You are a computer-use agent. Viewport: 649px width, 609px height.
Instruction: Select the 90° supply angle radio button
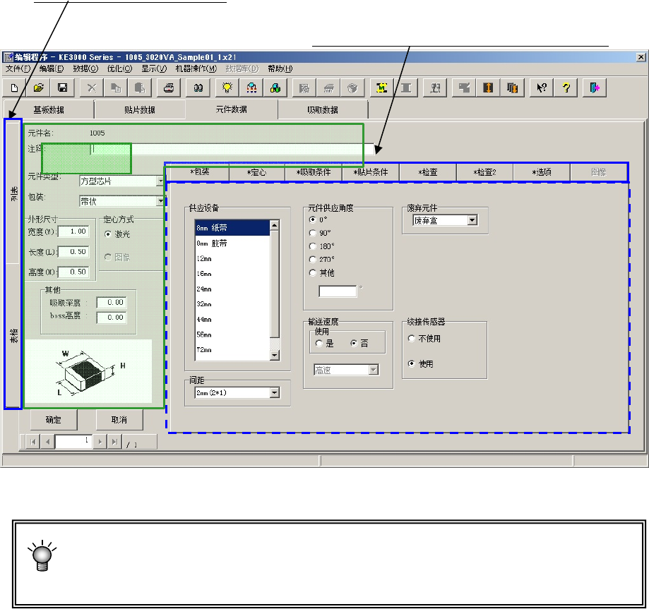(313, 233)
